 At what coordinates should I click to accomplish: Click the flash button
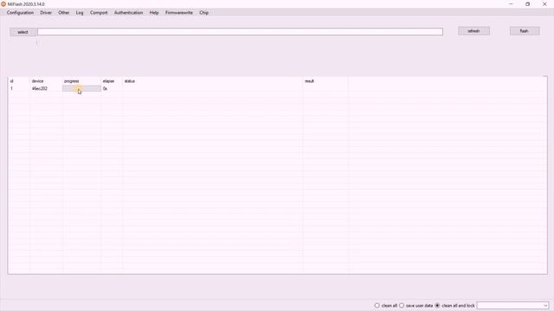coord(525,31)
